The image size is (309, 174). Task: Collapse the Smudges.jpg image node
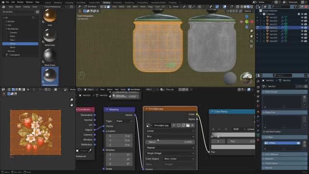tap(147, 109)
